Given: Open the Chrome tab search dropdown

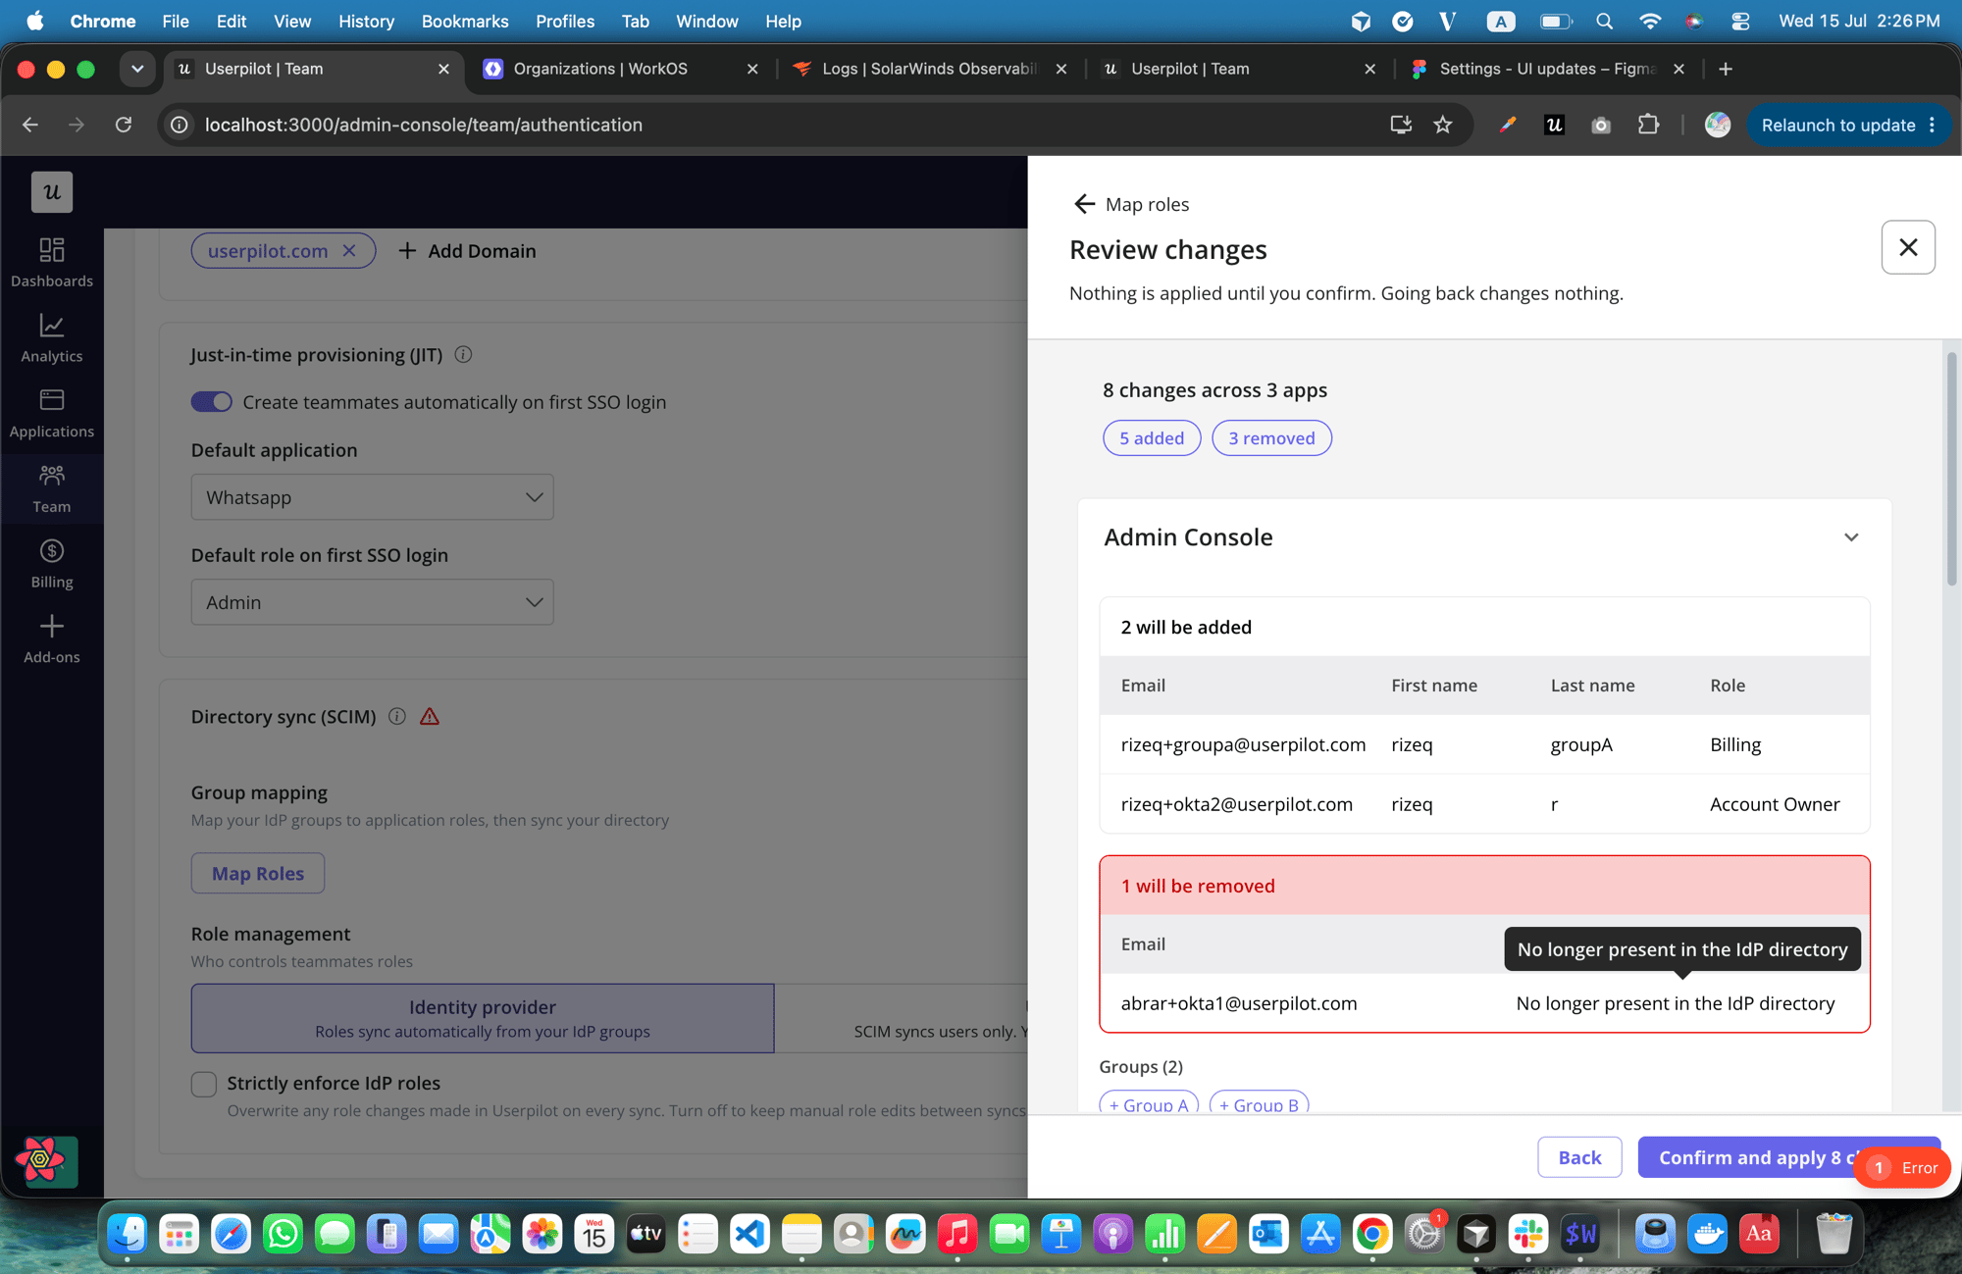Looking at the screenshot, I should [x=137, y=69].
